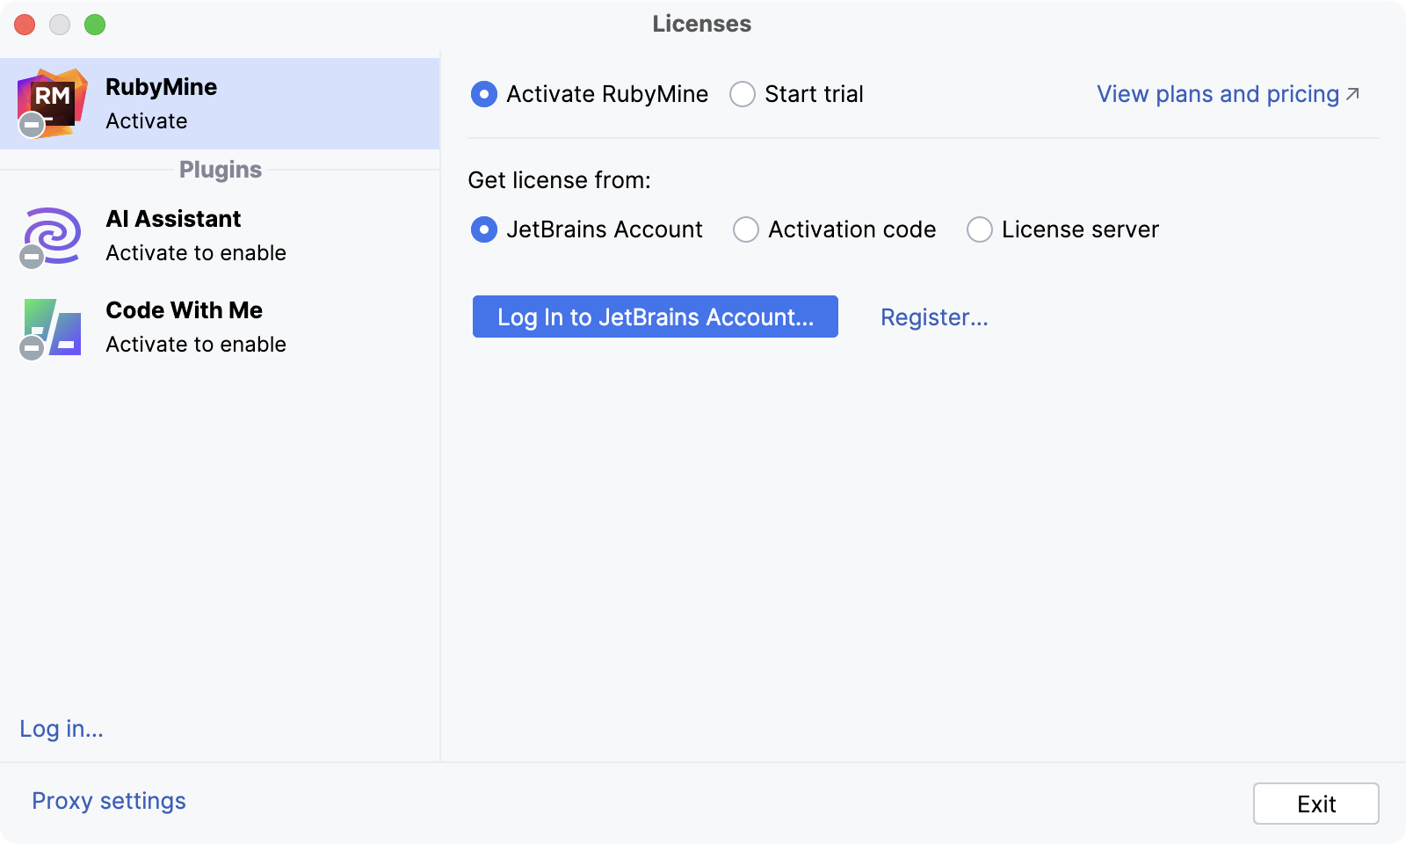Image resolution: width=1406 pixels, height=844 pixels.
Task: Click the Exit button
Action: point(1315,803)
